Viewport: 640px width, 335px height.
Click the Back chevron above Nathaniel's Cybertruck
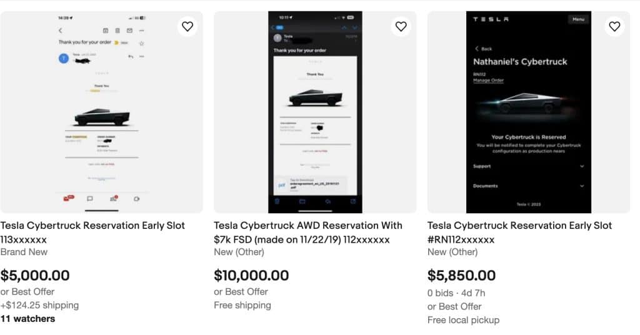[x=477, y=49]
